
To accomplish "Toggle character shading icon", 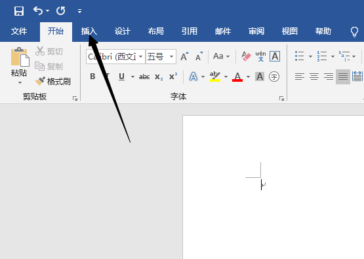I will coord(260,77).
